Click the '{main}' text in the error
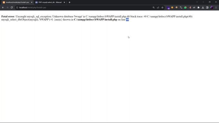The height and width of the screenshot is (123, 219). click(58, 20)
